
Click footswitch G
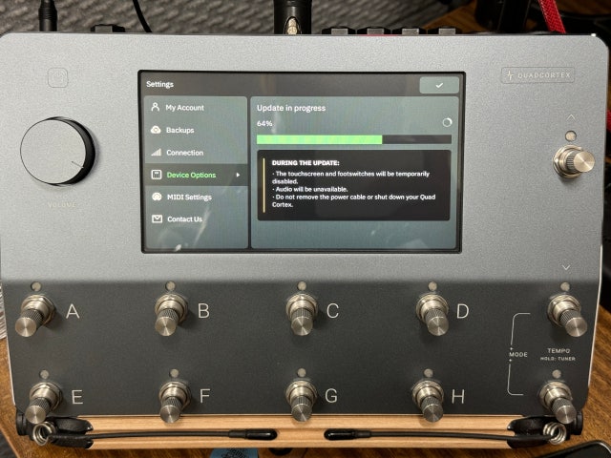coord(301,401)
